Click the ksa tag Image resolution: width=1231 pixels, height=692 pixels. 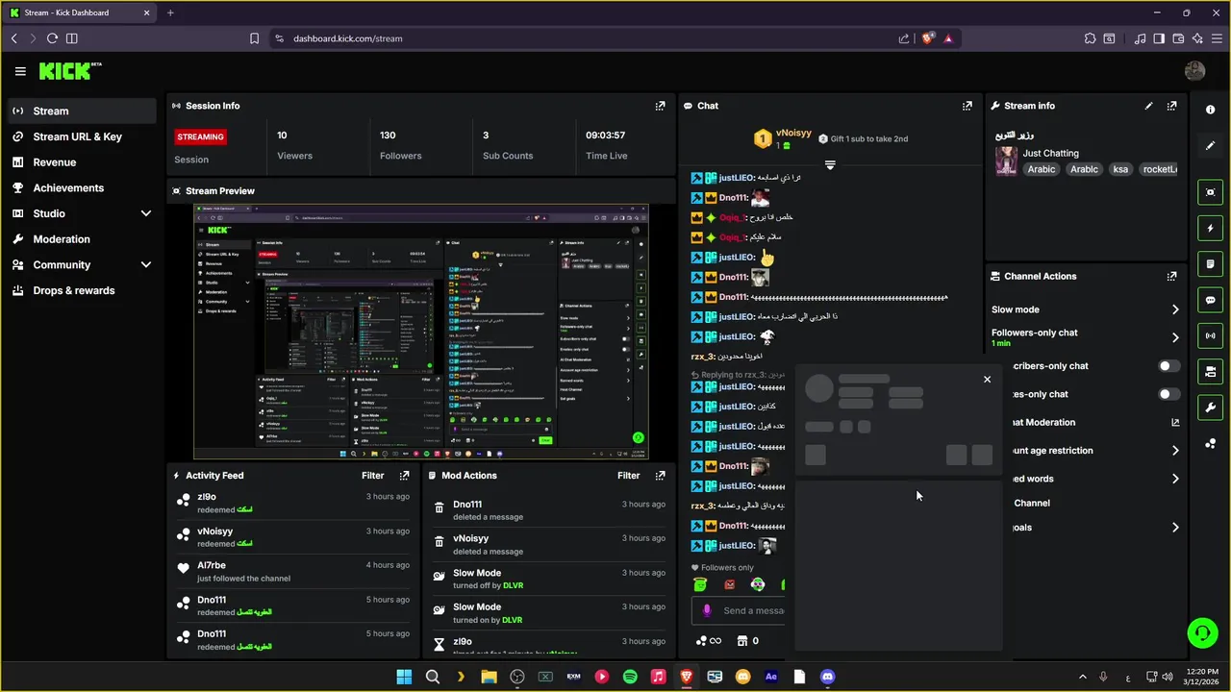pos(1120,169)
